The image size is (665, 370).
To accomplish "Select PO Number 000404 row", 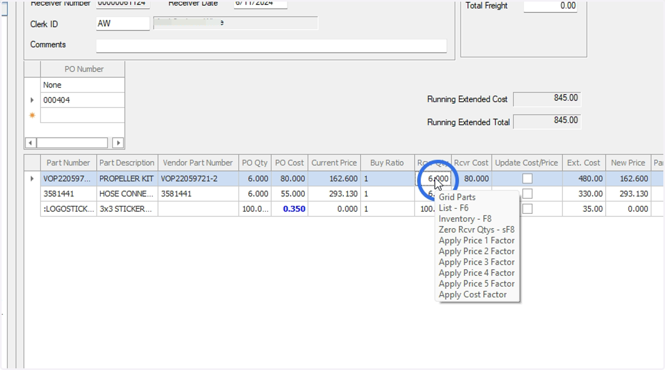I will [x=83, y=100].
